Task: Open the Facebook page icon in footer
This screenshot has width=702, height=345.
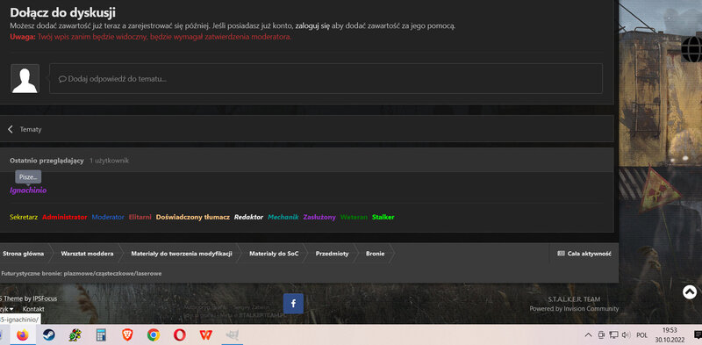Action: [293, 304]
